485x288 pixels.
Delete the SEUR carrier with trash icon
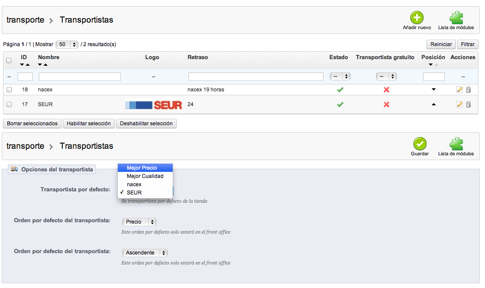468,104
